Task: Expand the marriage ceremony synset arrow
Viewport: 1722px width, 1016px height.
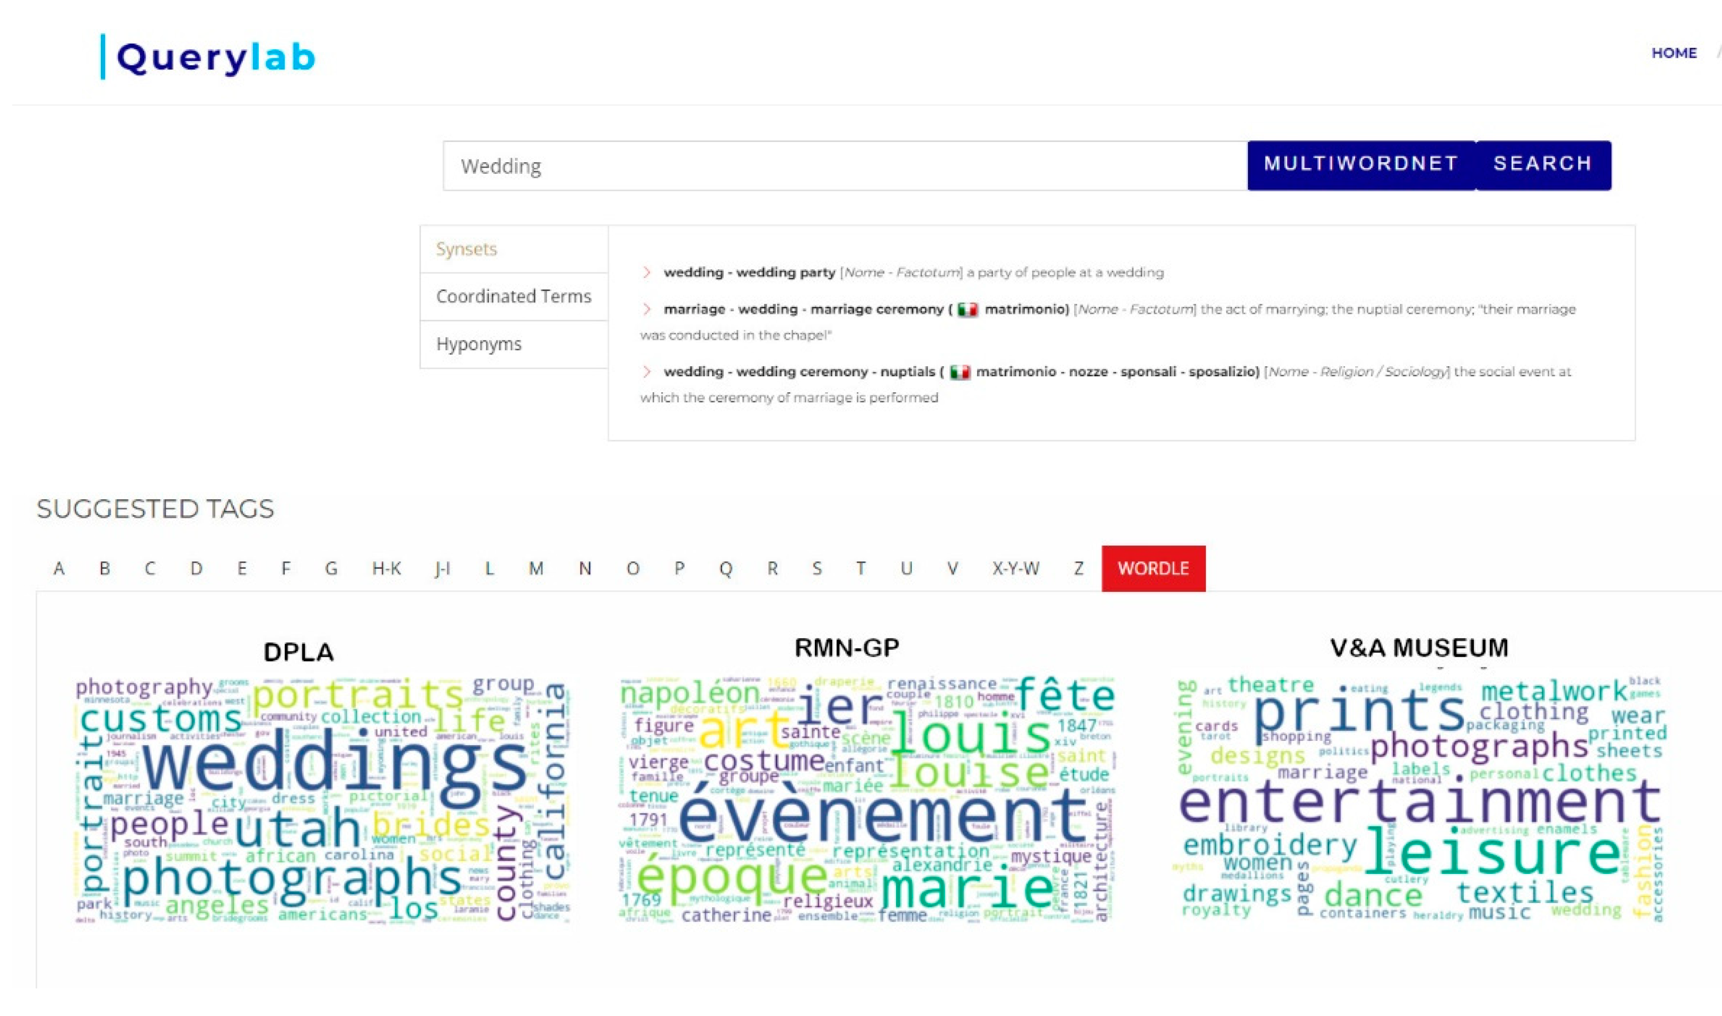Action: point(646,310)
